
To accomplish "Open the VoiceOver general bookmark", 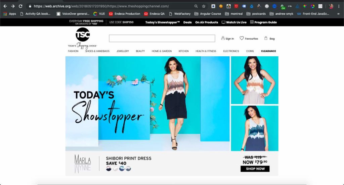I will 73,14.
